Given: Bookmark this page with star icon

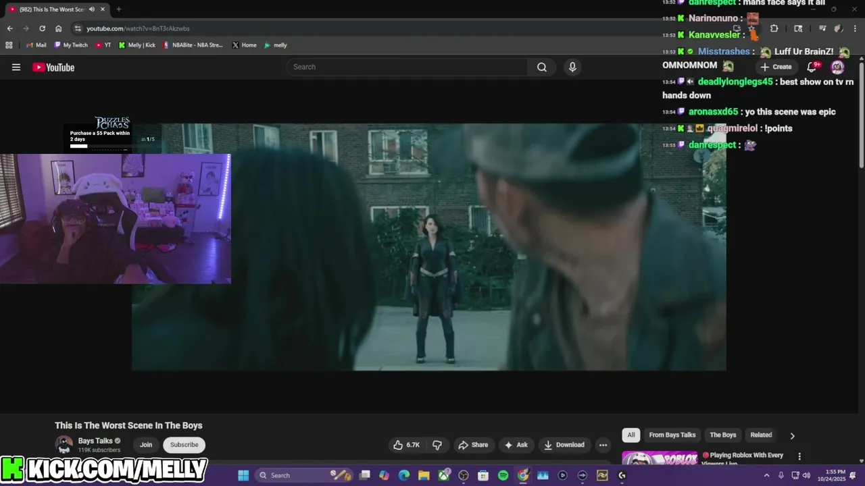Looking at the screenshot, I should click(x=751, y=28).
